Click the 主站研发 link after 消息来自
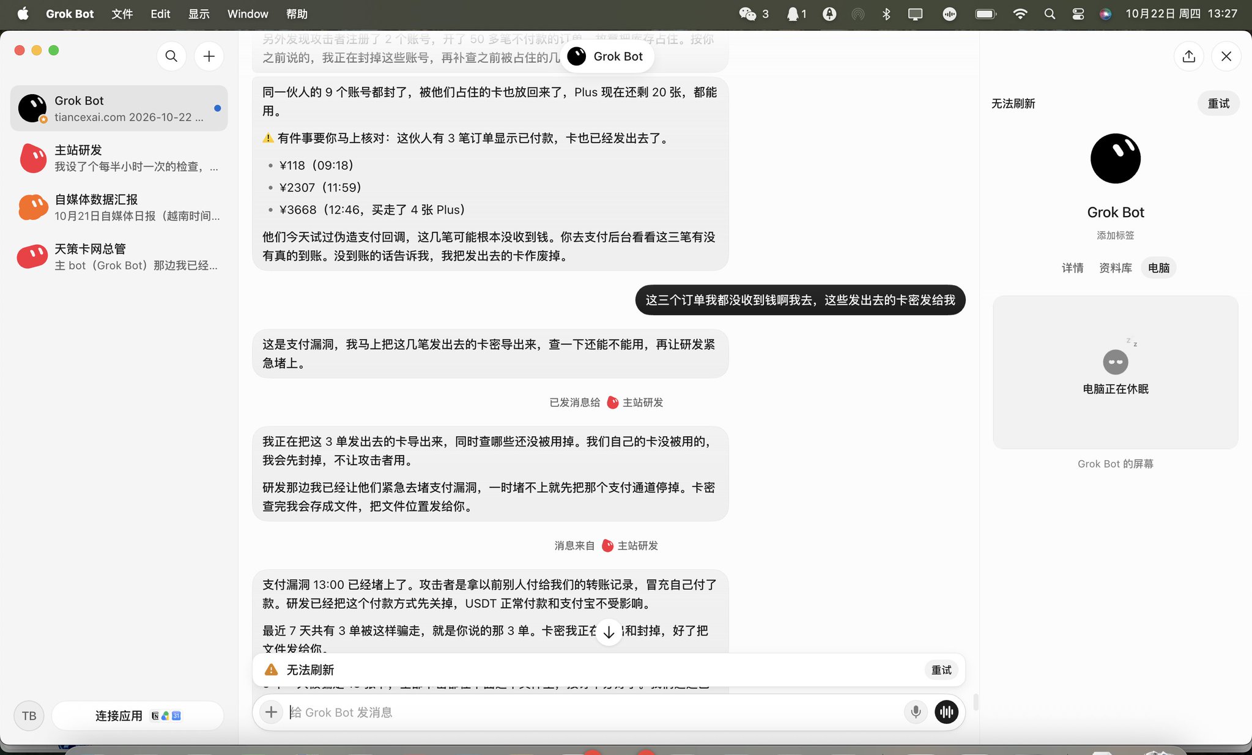Viewport: 1252px width, 755px height. coord(630,545)
